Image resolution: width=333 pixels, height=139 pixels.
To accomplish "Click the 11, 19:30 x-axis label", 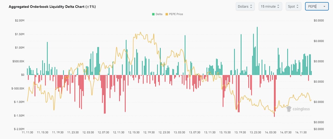I will (x=58, y=133).
